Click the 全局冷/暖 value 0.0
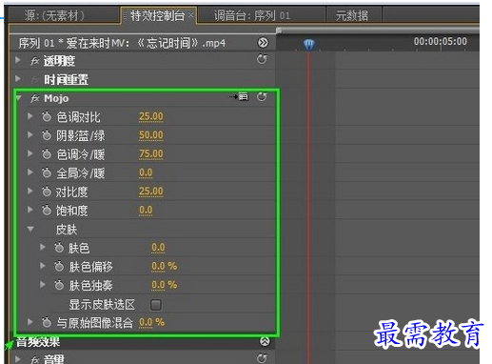 pyautogui.click(x=146, y=172)
